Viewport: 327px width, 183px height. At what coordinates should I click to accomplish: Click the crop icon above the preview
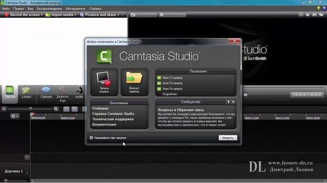click(x=301, y=15)
